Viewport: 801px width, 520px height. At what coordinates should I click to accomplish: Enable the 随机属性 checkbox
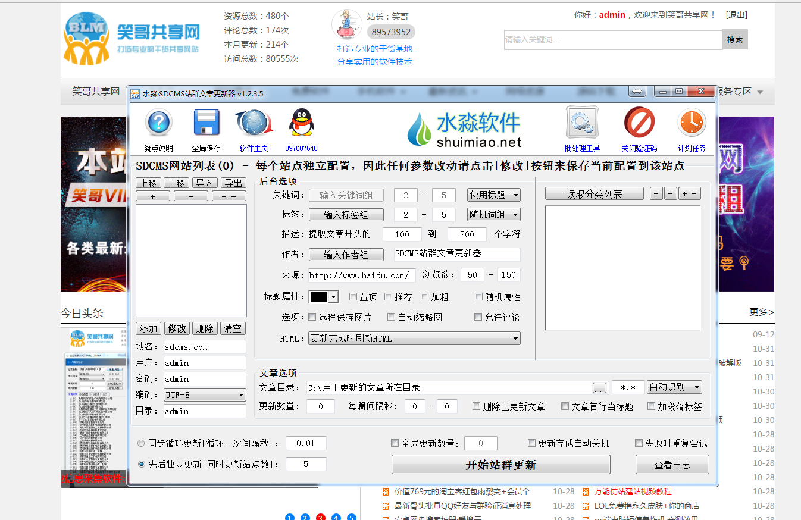click(x=478, y=297)
